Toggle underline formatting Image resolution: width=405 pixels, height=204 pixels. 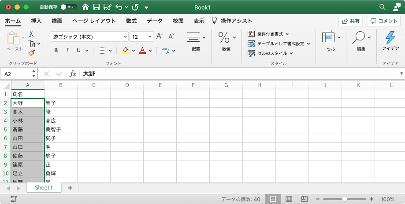tap(79, 51)
